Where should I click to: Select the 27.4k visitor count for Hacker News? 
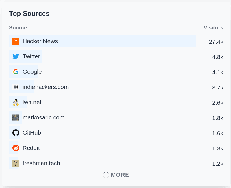tap(216, 41)
